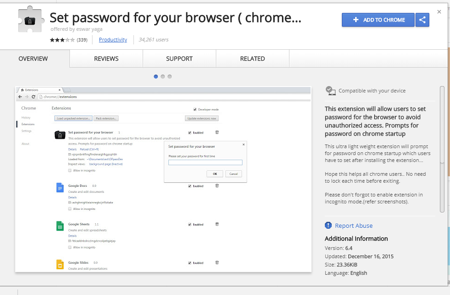Switch to the REVIEWS tab
Viewport: 450px width, 295px height.
[106, 58]
